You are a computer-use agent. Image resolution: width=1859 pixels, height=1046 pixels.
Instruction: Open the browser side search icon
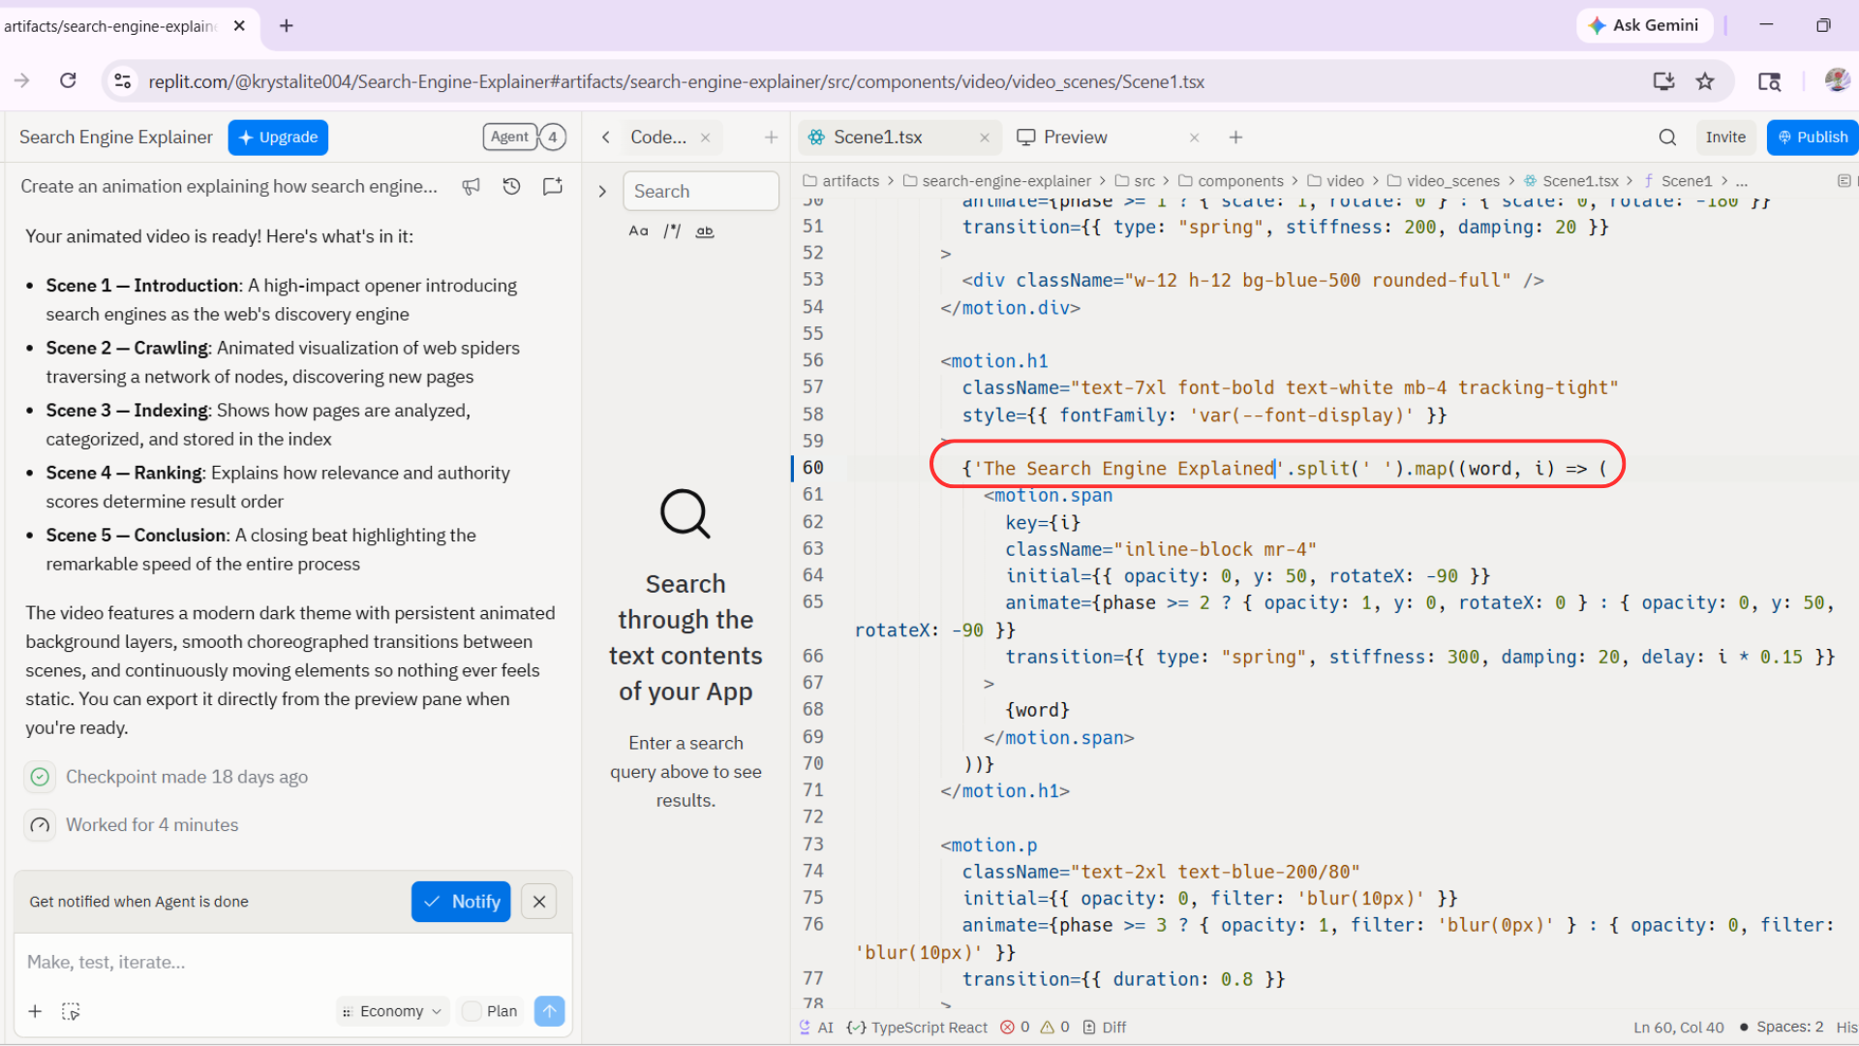point(1769,81)
